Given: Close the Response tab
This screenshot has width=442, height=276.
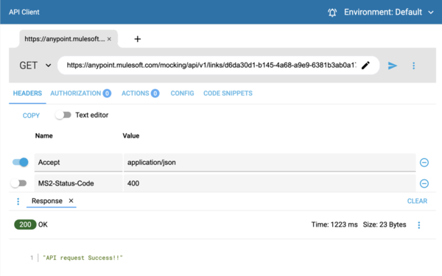Looking at the screenshot, I should 71,200.
